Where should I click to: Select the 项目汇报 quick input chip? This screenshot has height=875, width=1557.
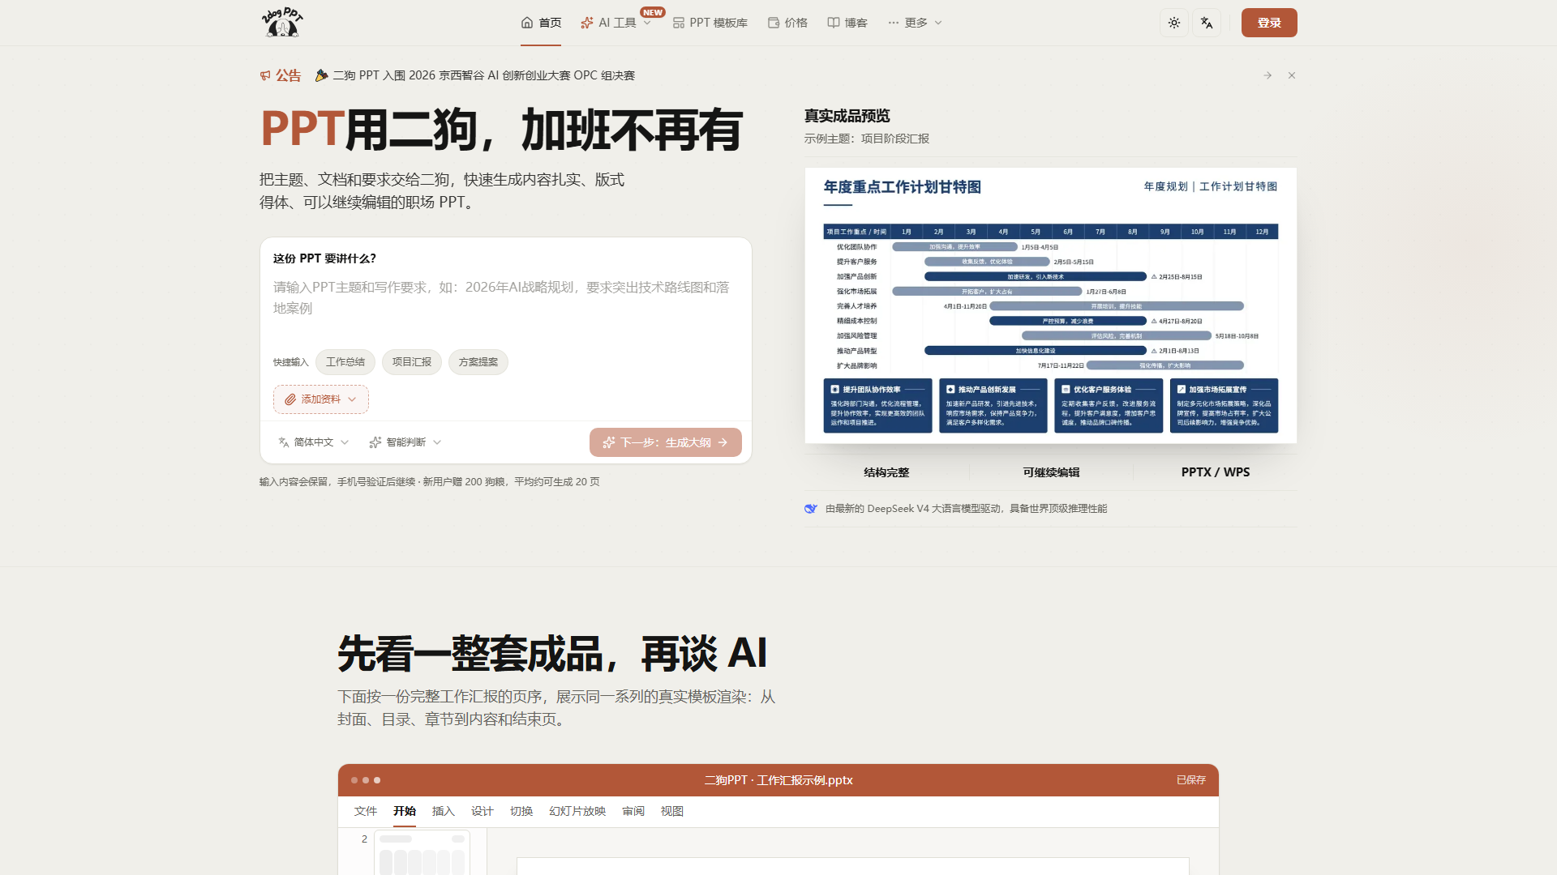pyautogui.click(x=412, y=362)
